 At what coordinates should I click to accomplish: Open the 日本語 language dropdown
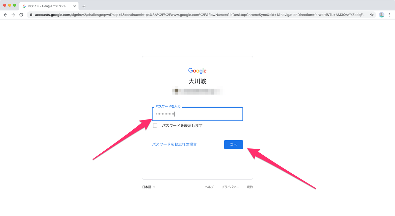[148, 187]
